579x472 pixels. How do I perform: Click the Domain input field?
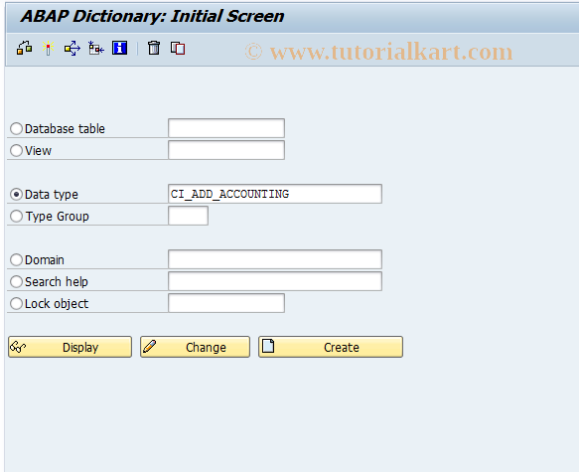point(275,259)
